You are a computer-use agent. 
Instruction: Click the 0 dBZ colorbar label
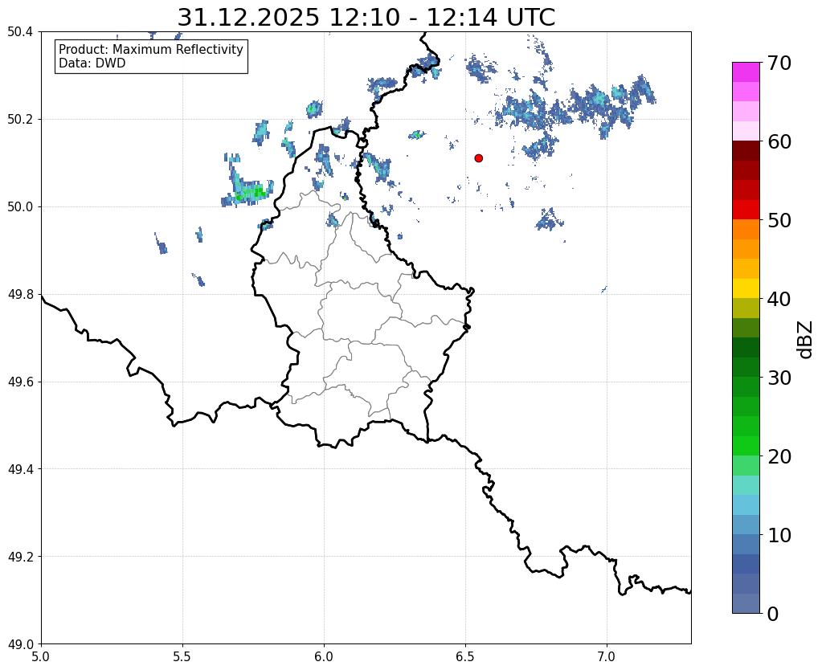coord(773,614)
